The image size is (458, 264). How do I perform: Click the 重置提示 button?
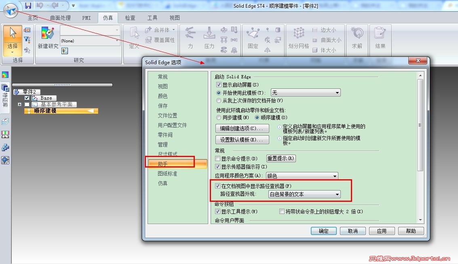(x=281, y=158)
